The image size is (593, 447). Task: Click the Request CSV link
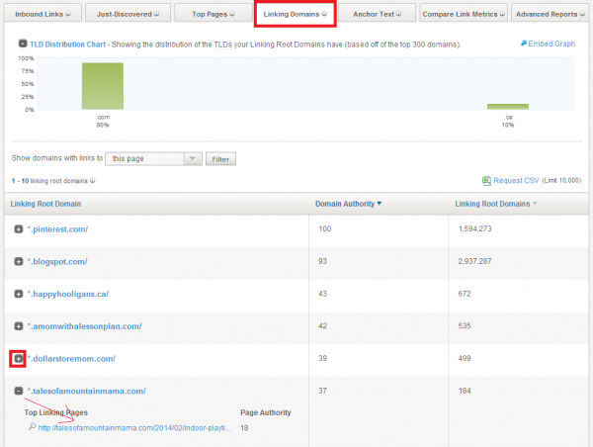point(516,181)
